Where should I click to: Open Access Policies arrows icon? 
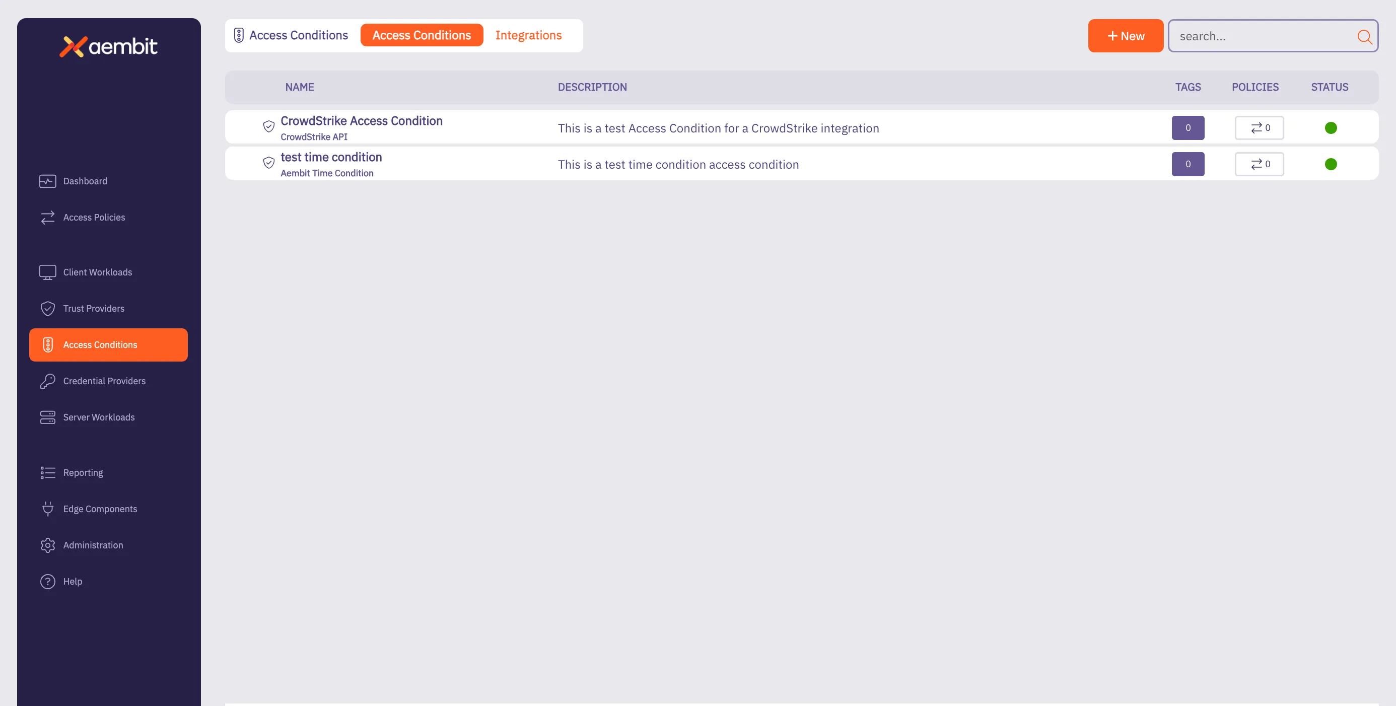click(48, 217)
